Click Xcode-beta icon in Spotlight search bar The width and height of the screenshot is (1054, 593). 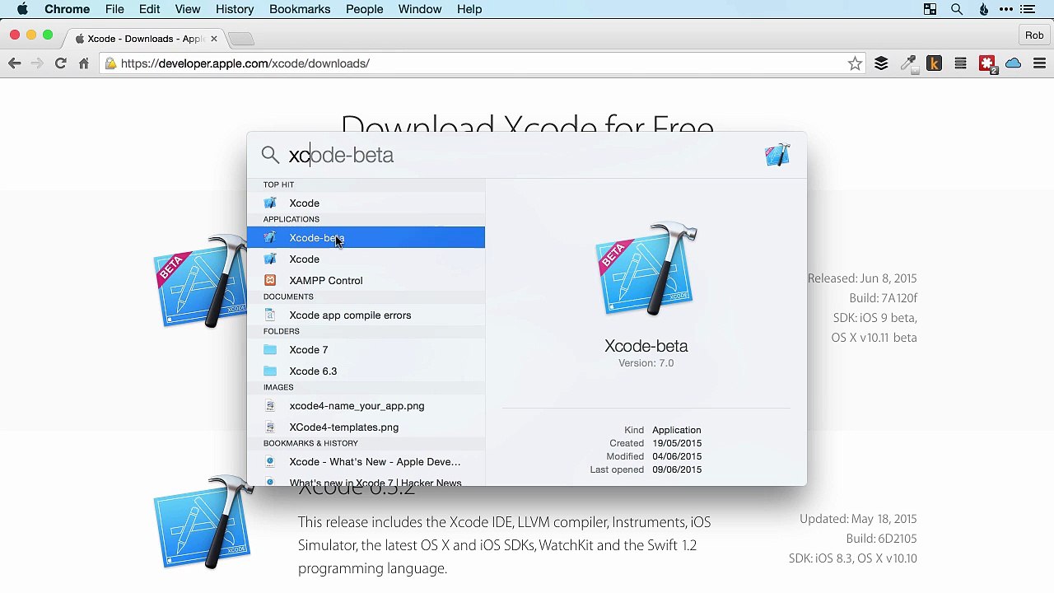[x=777, y=155]
